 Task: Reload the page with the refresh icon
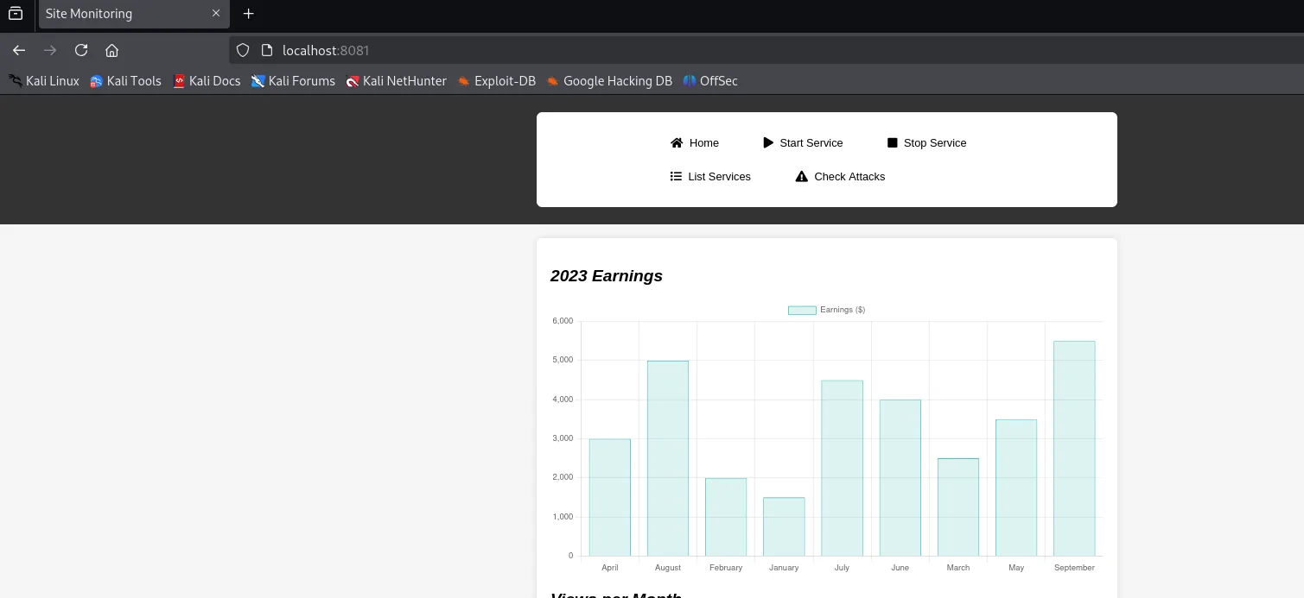(81, 50)
